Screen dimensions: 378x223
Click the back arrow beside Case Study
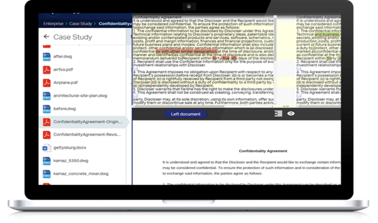(46, 37)
